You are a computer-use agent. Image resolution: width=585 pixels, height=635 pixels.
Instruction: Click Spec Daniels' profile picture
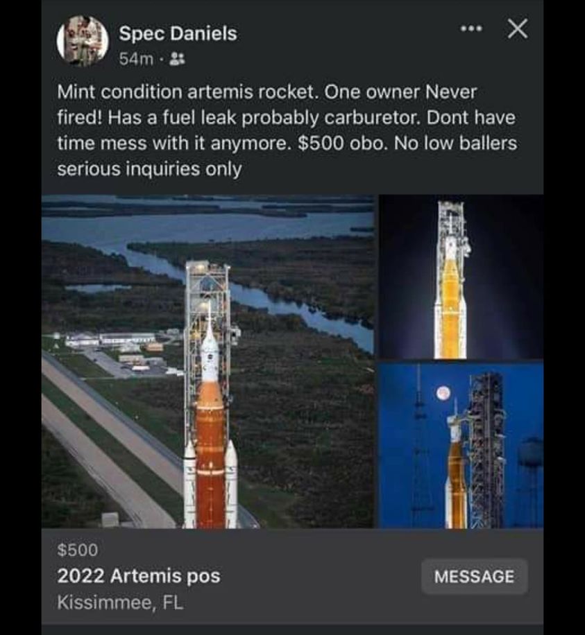click(x=83, y=41)
